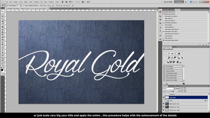Open the Fill slider dropdown arrow
Image resolution: width=210 pixels, height=118 pixels.
pos(185,91)
